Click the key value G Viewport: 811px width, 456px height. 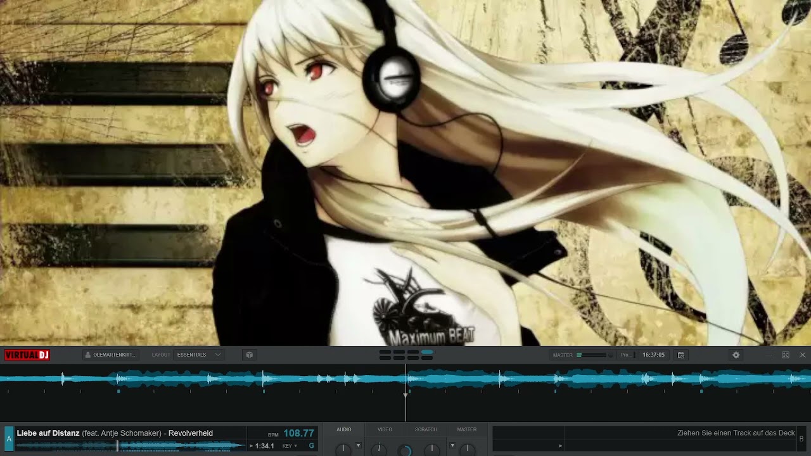pyautogui.click(x=311, y=446)
